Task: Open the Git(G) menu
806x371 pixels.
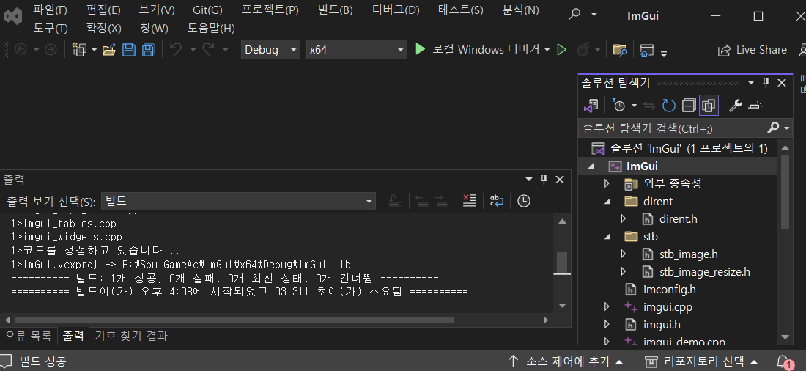Action: click(207, 10)
